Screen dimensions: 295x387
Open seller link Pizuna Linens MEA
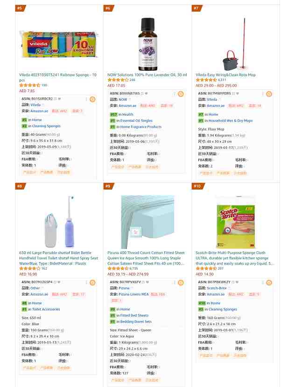(x=133, y=294)
